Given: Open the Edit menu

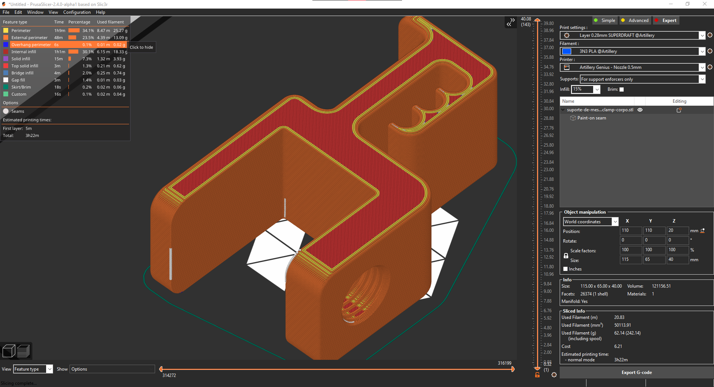Looking at the screenshot, I should click(18, 12).
